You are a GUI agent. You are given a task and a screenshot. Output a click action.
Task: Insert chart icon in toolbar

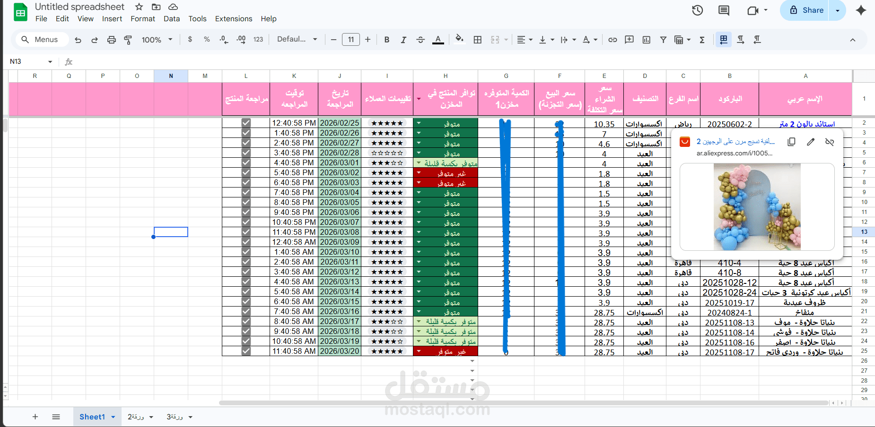tap(647, 40)
